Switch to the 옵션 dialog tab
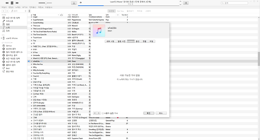Image resolution: width=260 pixels, height=140 pixels. tap(138, 41)
